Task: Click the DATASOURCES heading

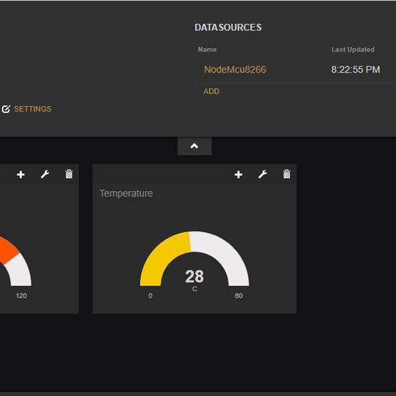Action: point(228,27)
